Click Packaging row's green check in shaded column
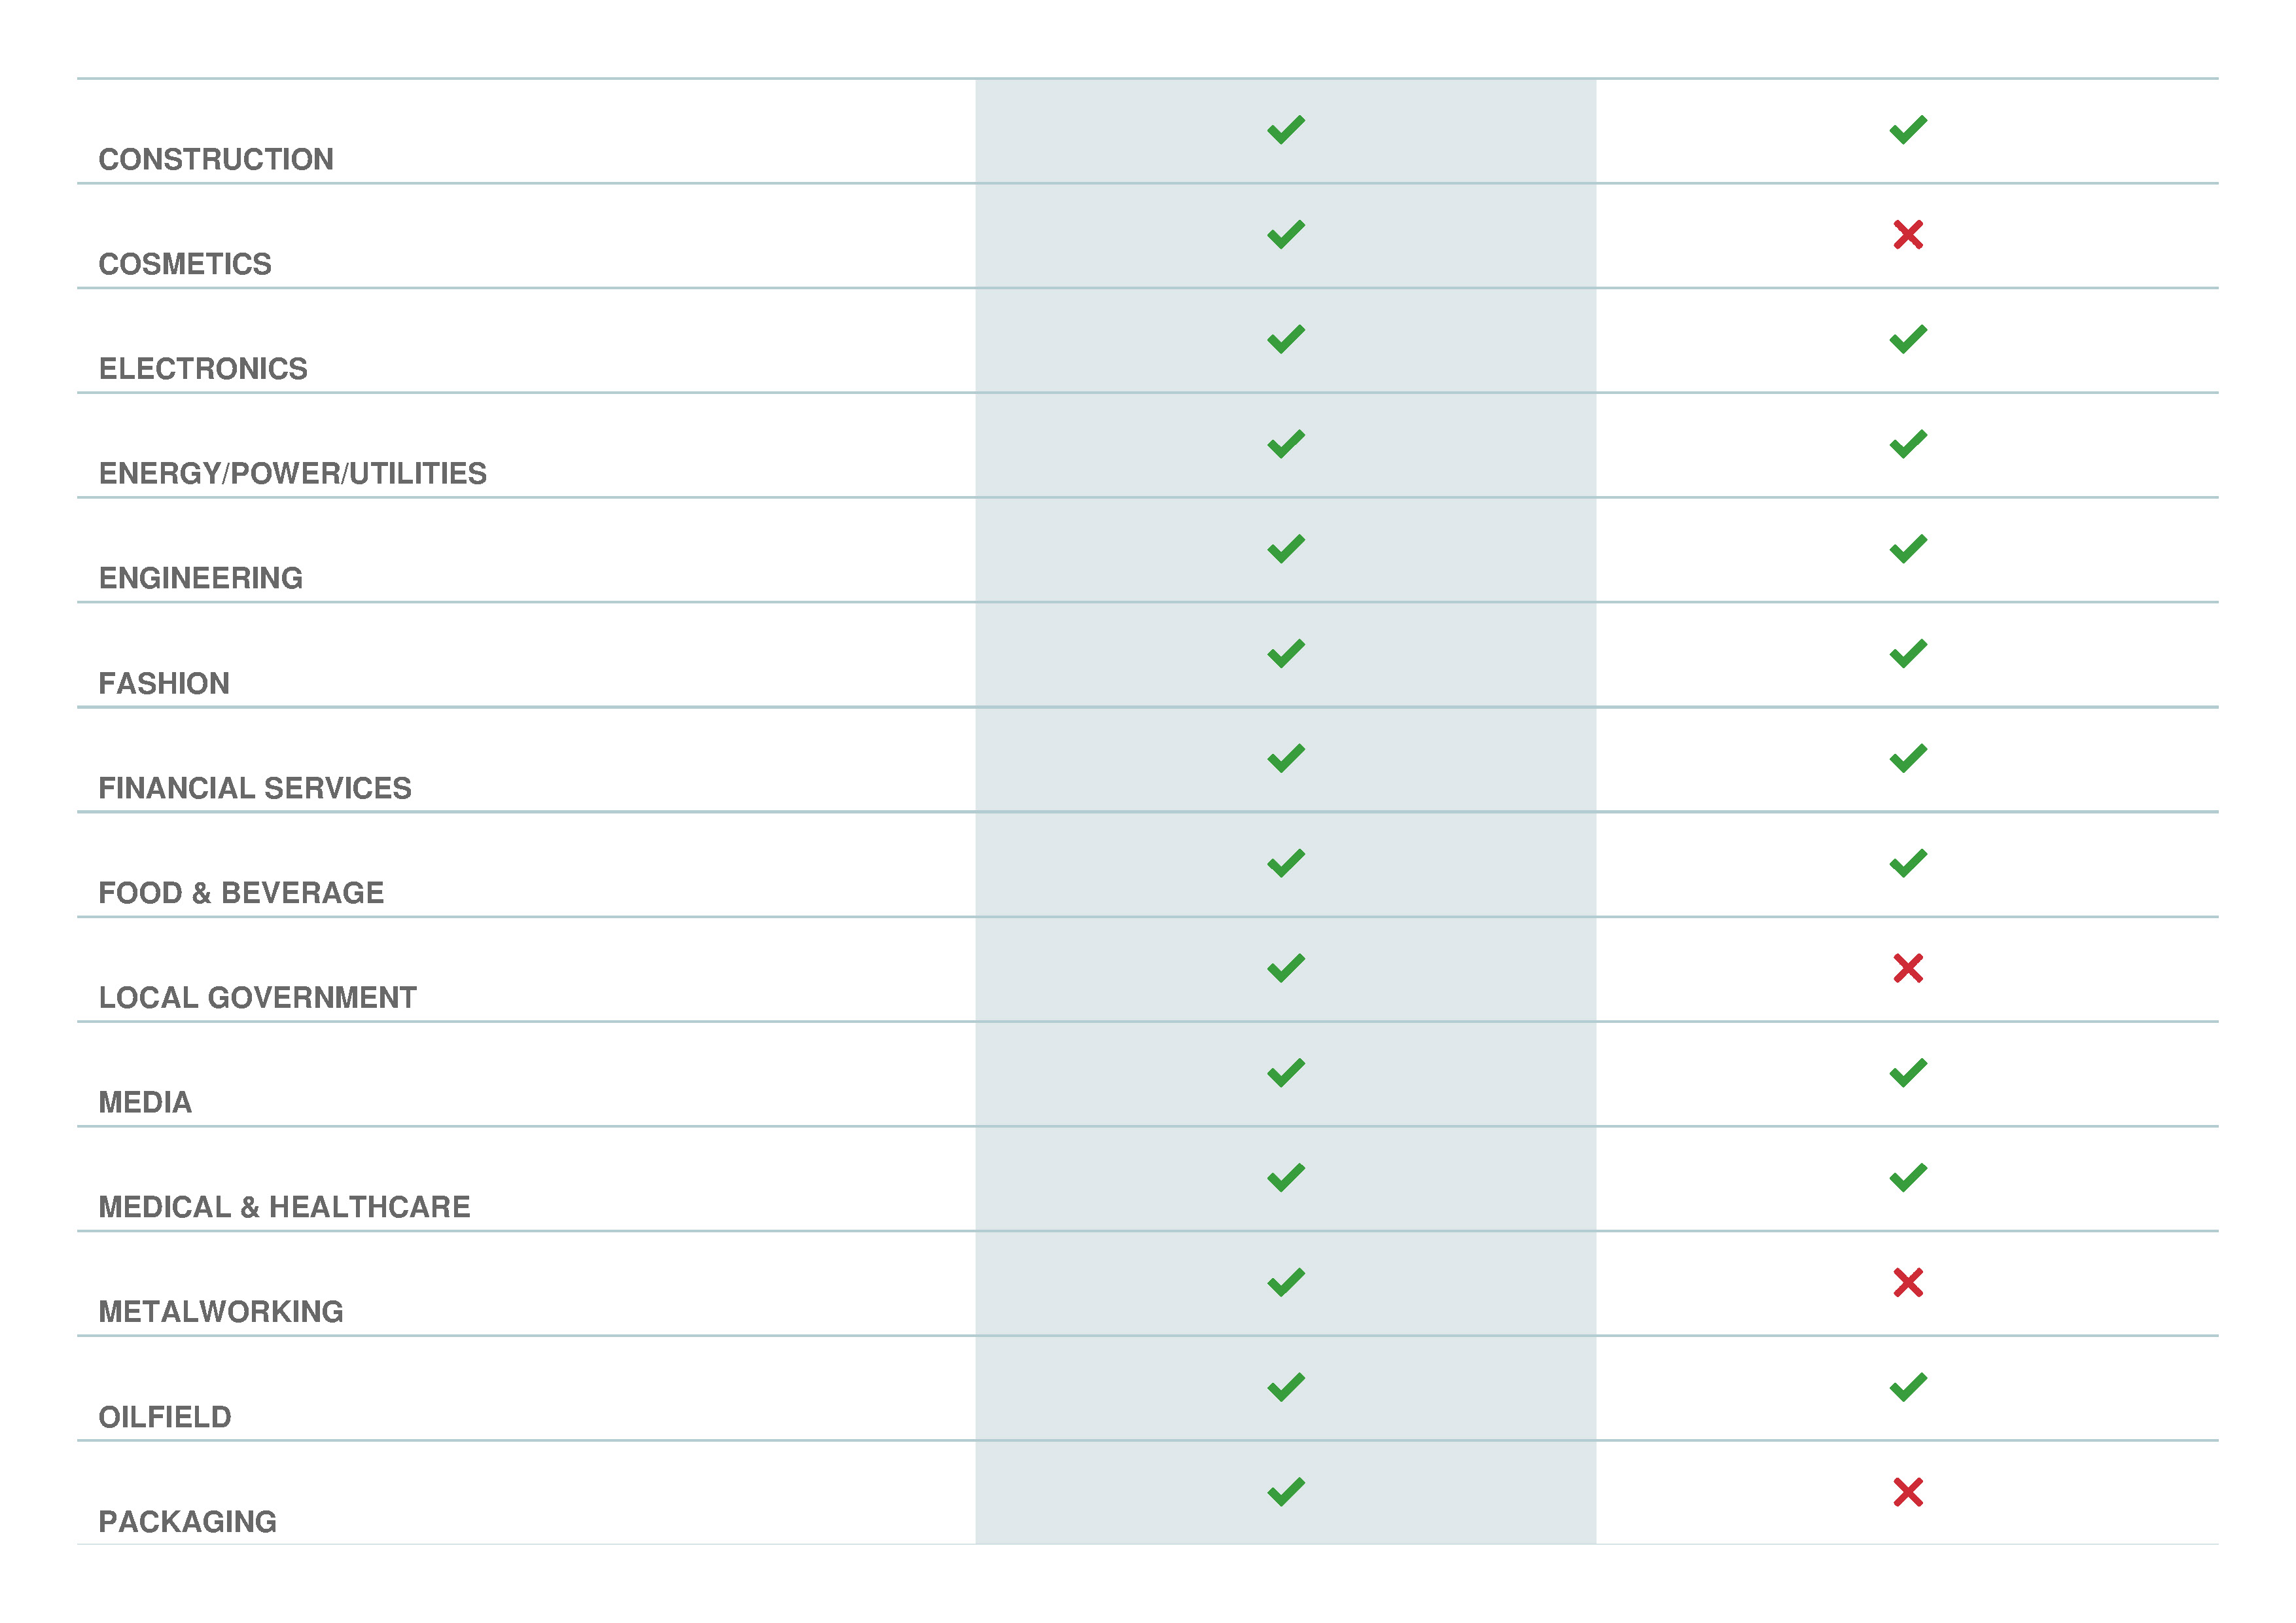 [x=1286, y=1492]
